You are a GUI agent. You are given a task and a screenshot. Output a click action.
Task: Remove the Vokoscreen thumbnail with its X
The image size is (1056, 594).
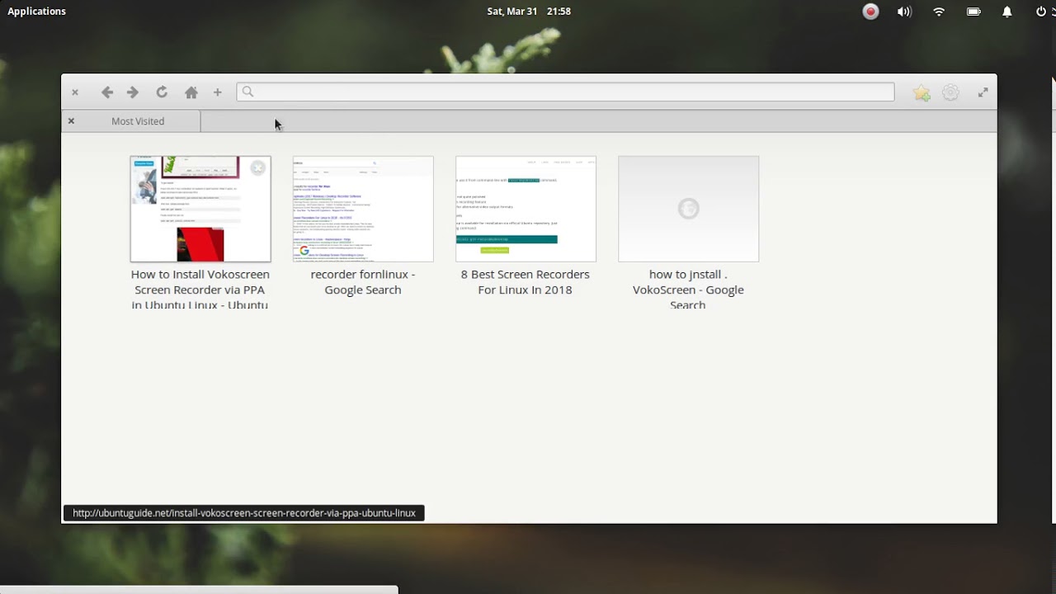pos(258,168)
